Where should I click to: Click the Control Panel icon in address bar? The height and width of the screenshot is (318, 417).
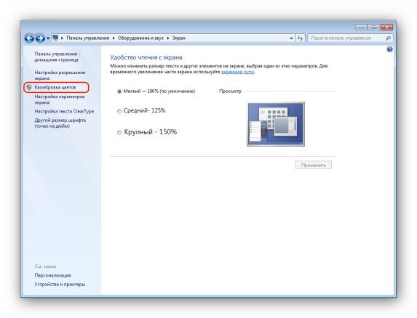(55, 38)
